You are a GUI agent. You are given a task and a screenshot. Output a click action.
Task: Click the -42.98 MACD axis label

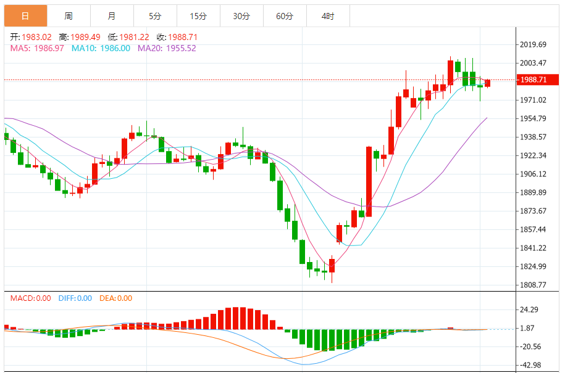[x=530, y=365]
